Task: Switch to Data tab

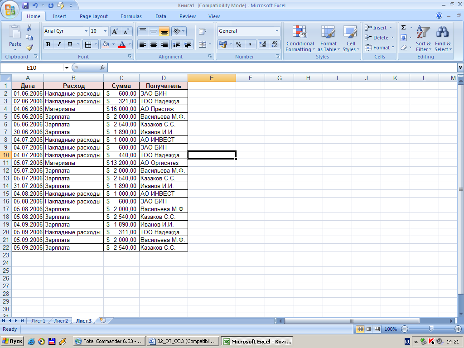Action: [161, 17]
